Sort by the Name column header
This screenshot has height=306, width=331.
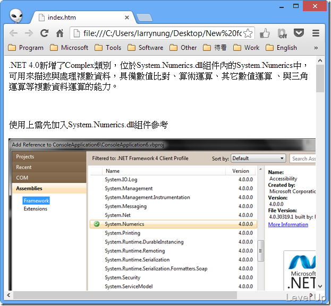[x=164, y=171]
